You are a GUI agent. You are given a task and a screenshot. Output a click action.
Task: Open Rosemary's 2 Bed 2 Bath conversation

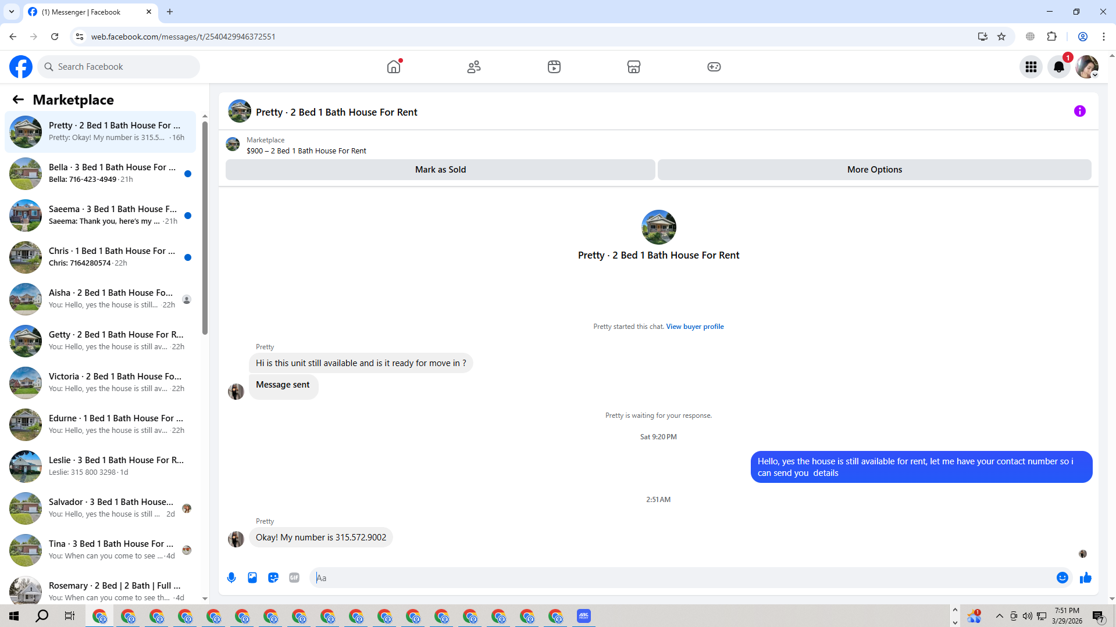tap(101, 589)
